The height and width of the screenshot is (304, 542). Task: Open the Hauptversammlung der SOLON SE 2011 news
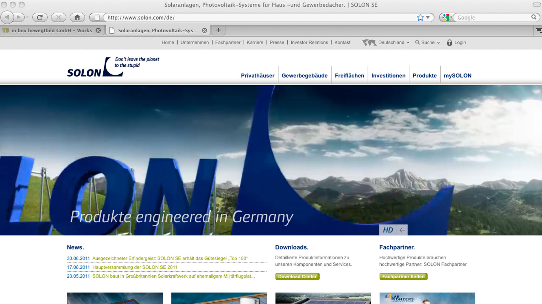pyautogui.click(x=135, y=267)
